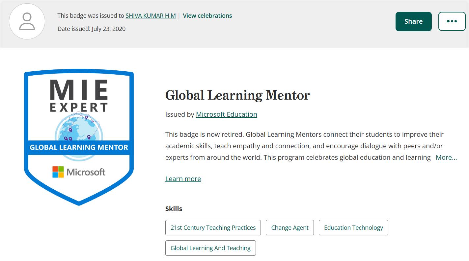Select the Change Agent skill tag
The height and width of the screenshot is (261, 469).
[x=290, y=227]
